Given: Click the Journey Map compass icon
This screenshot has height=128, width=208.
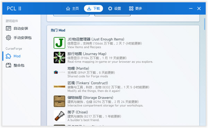Looking at the screenshot, I should pyautogui.click(x=59, y=57).
